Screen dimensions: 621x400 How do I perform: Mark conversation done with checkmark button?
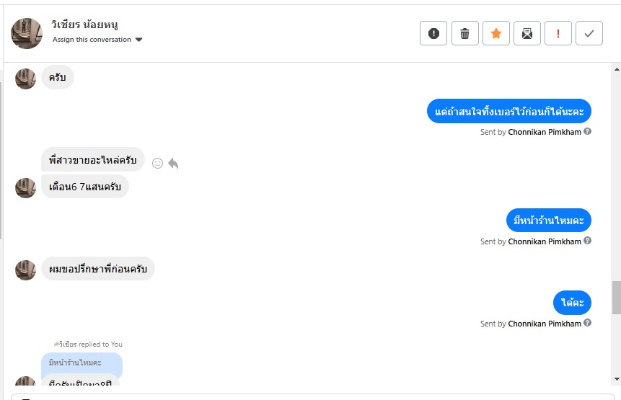(x=589, y=33)
